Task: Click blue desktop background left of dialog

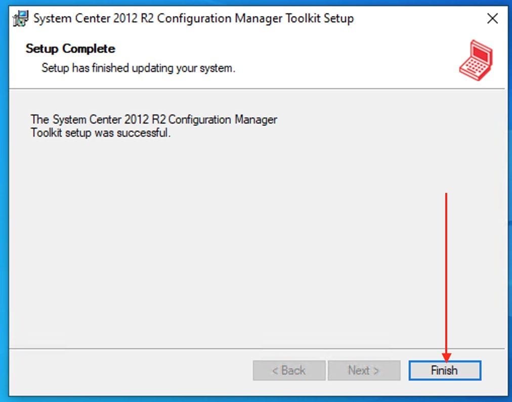Action: click(4, 203)
